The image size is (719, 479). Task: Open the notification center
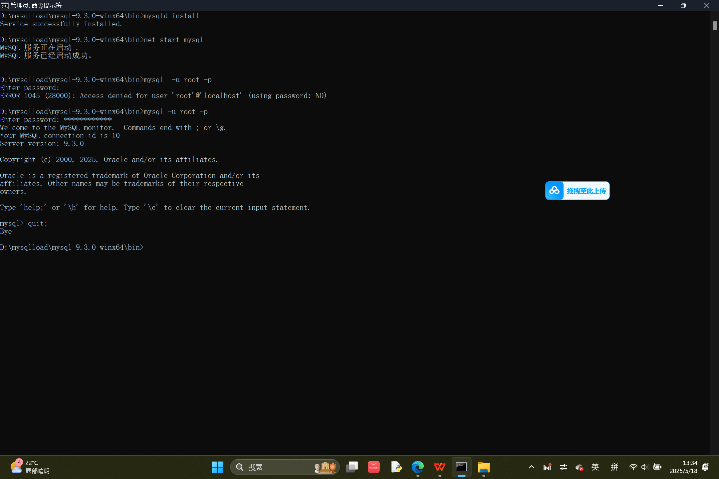tap(705, 467)
